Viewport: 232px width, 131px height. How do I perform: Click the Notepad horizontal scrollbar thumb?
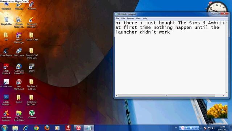[166, 95]
